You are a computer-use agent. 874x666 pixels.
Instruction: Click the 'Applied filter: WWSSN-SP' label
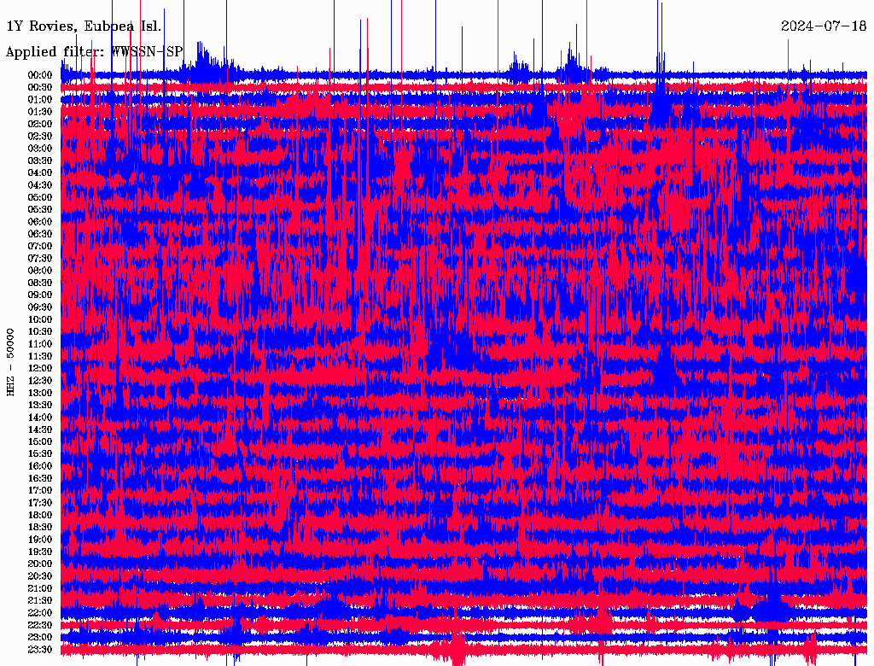click(94, 52)
